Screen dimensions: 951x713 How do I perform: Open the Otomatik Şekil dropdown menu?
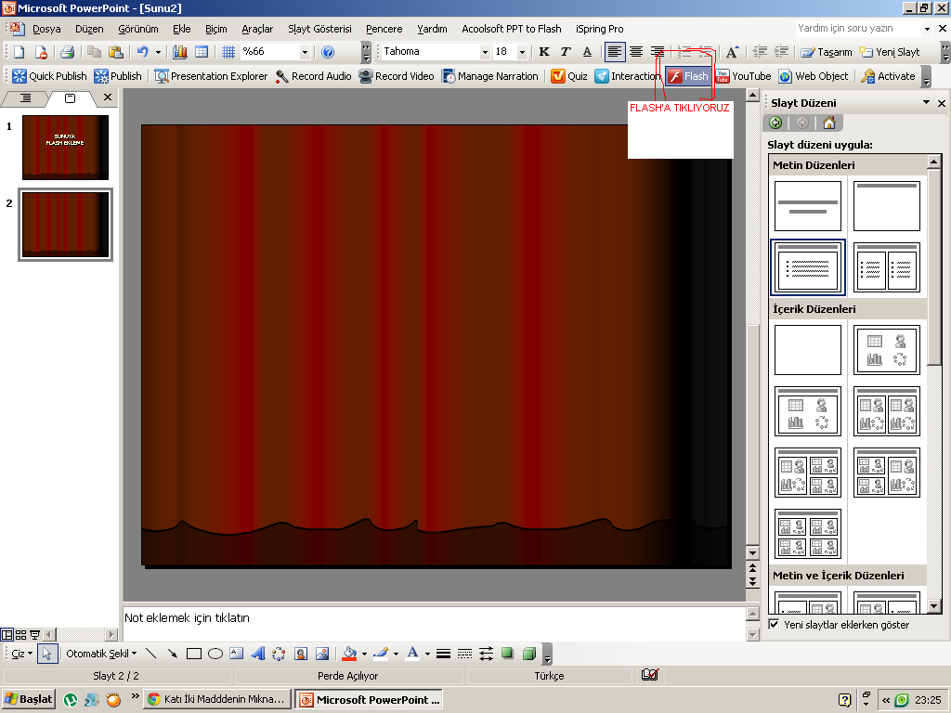click(100, 654)
